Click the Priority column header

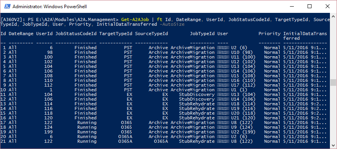pyautogui.click(x=270, y=34)
